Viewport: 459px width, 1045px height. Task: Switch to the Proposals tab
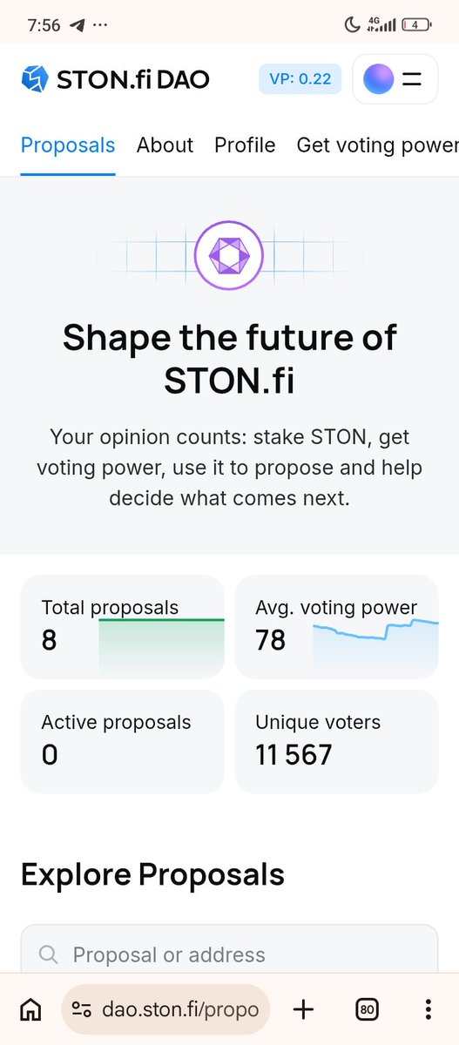68,145
